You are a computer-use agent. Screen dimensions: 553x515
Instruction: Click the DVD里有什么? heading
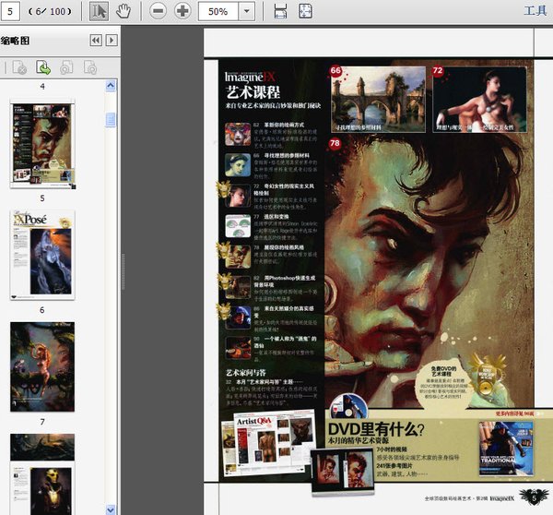(x=376, y=429)
